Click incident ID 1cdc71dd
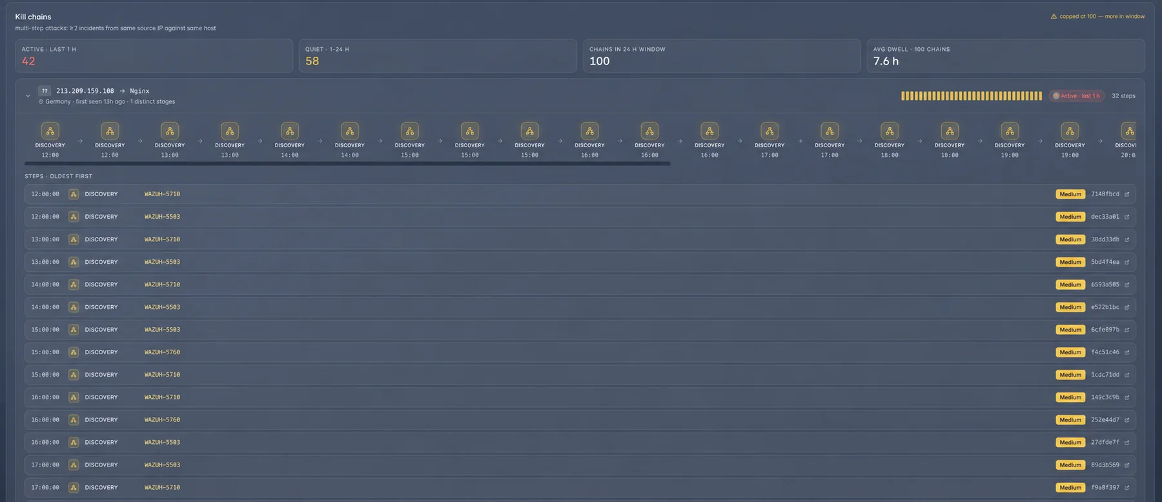The height and width of the screenshot is (502, 1162). pyautogui.click(x=1105, y=375)
